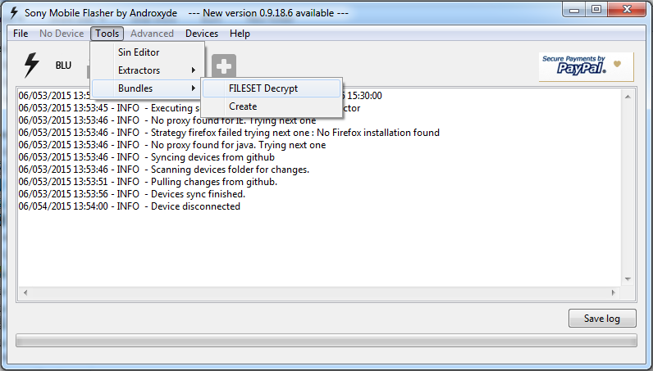Open the File menu
The width and height of the screenshot is (653, 371).
coord(21,34)
